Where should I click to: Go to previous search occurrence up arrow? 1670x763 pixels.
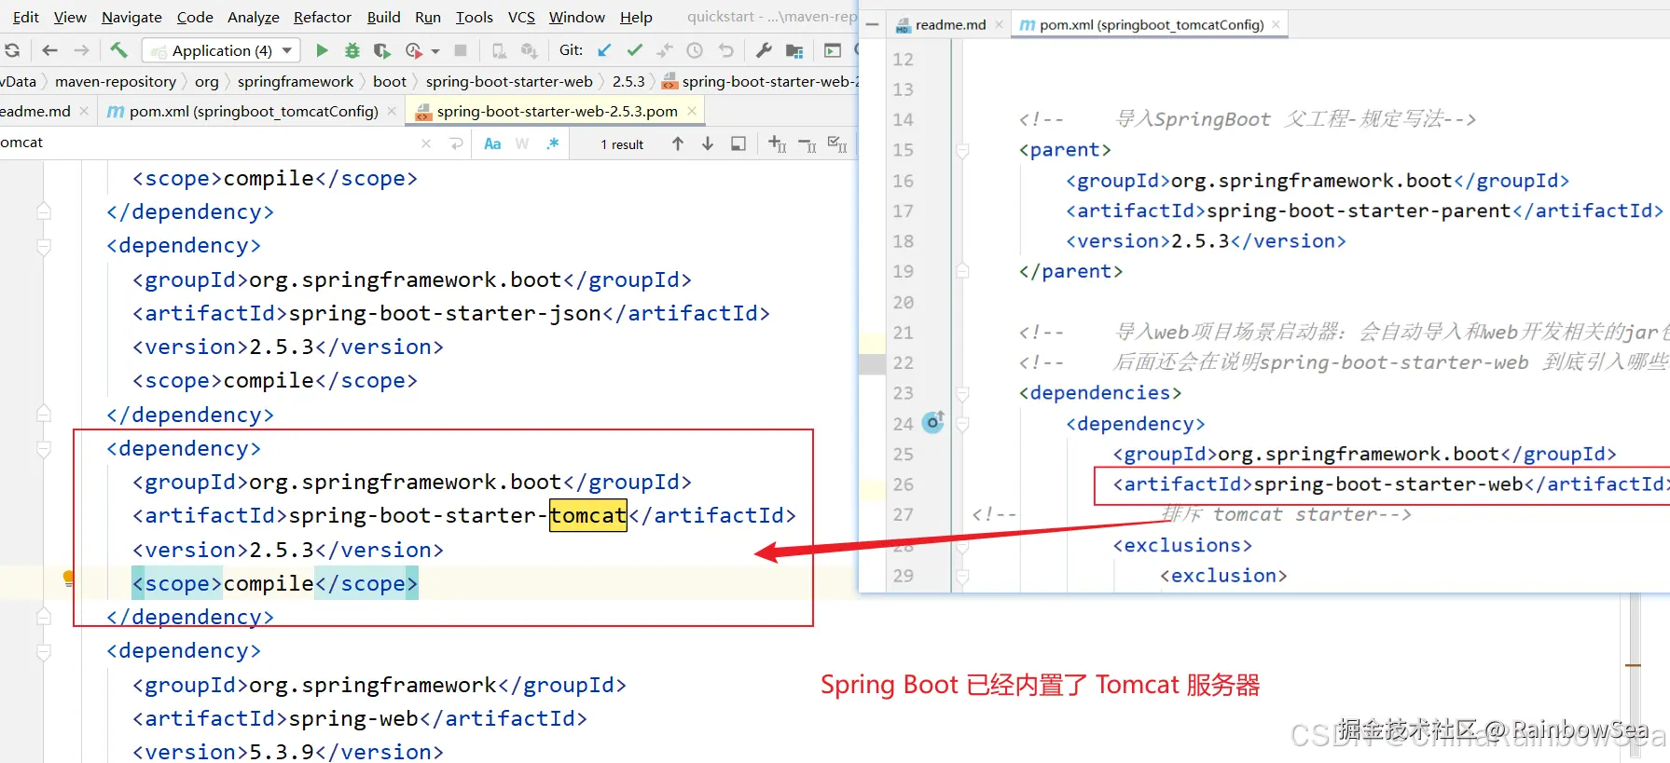point(678,143)
